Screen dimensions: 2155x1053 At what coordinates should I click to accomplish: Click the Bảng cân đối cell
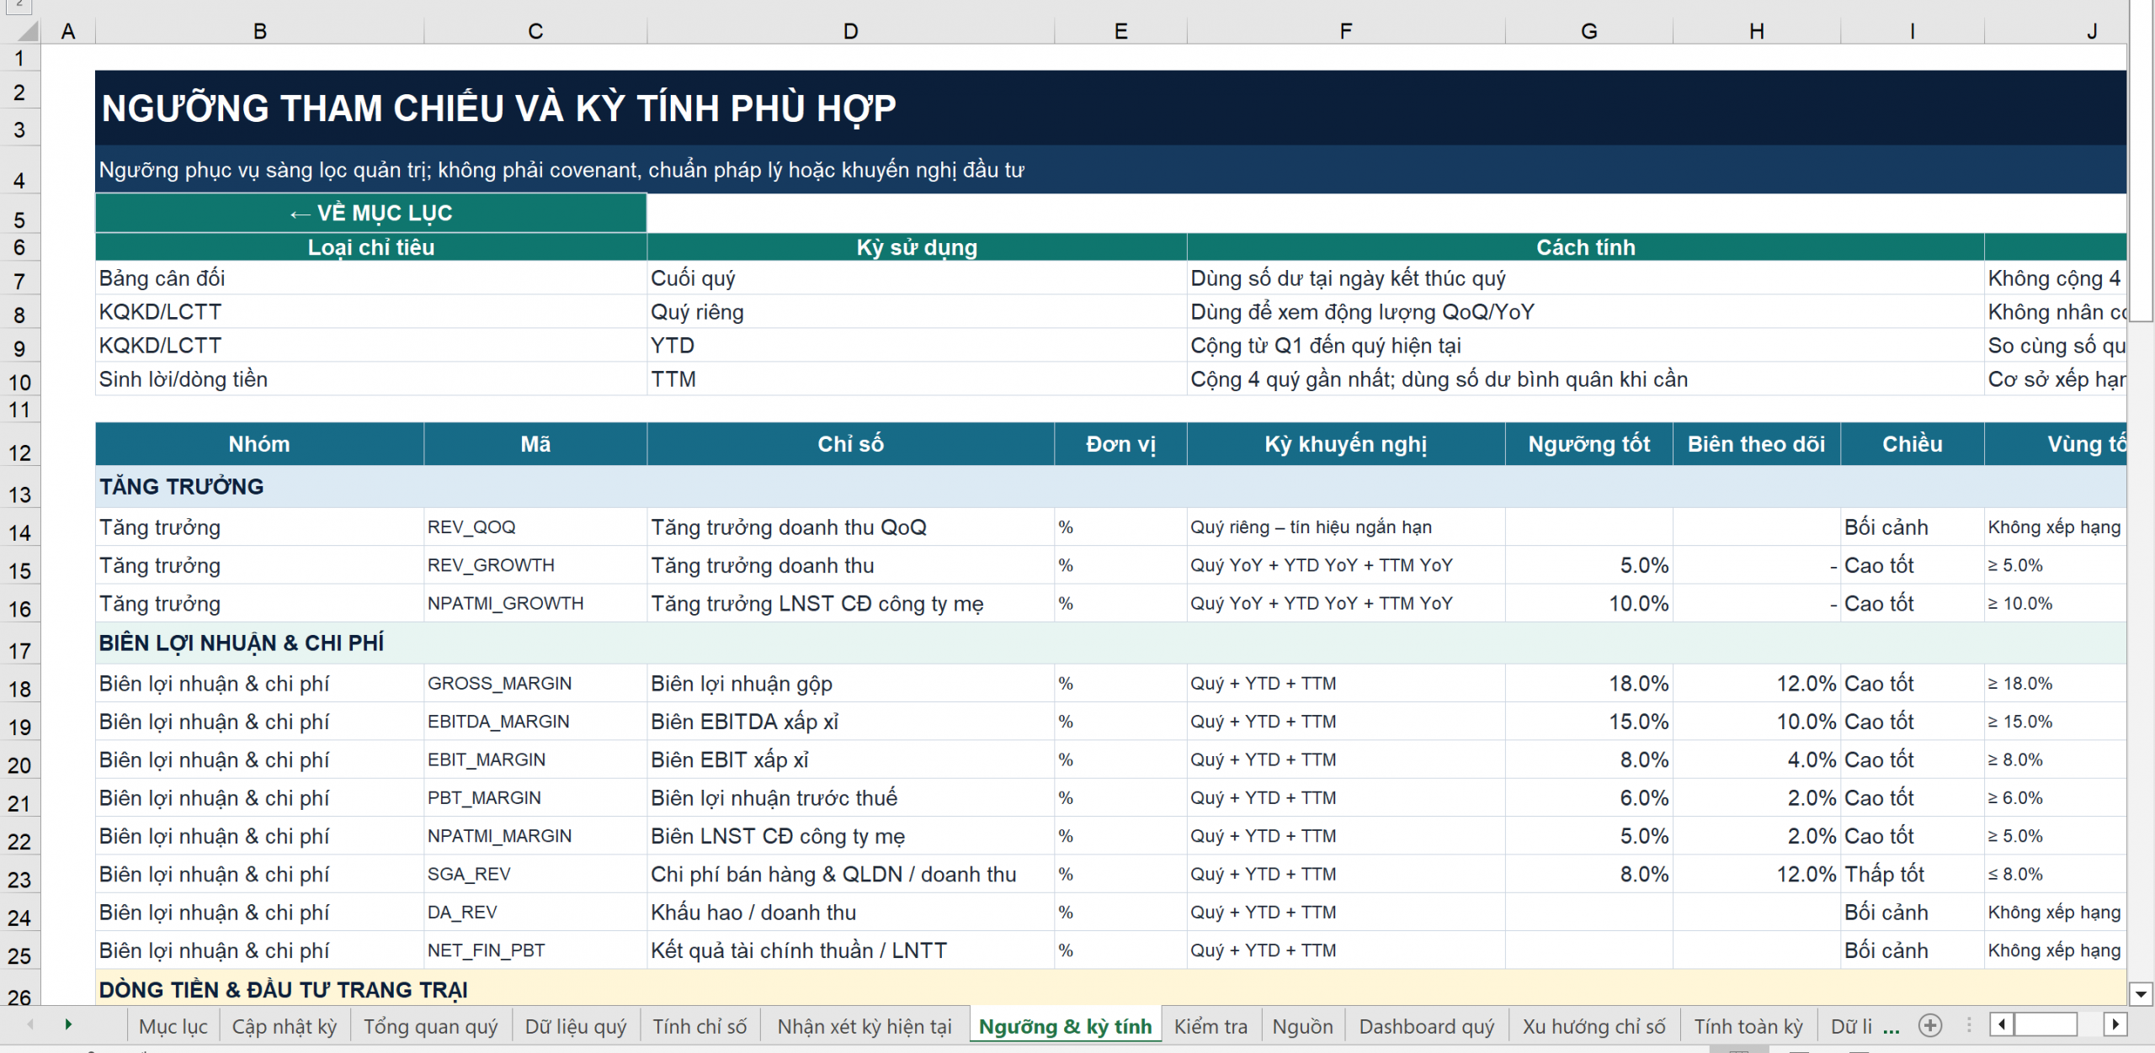370,278
